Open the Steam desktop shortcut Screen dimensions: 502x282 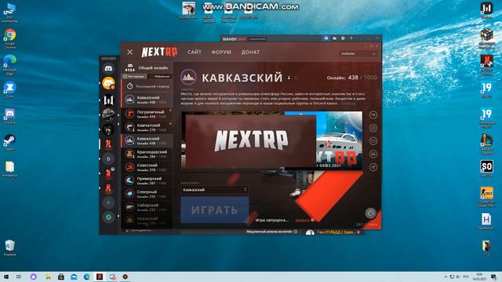[x=9, y=143]
